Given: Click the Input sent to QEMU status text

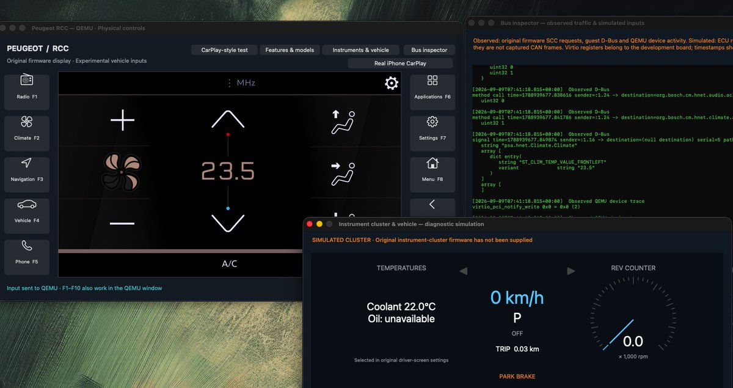Looking at the screenshot, I should 84,288.
